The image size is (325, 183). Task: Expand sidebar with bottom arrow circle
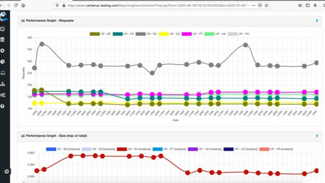(7, 171)
